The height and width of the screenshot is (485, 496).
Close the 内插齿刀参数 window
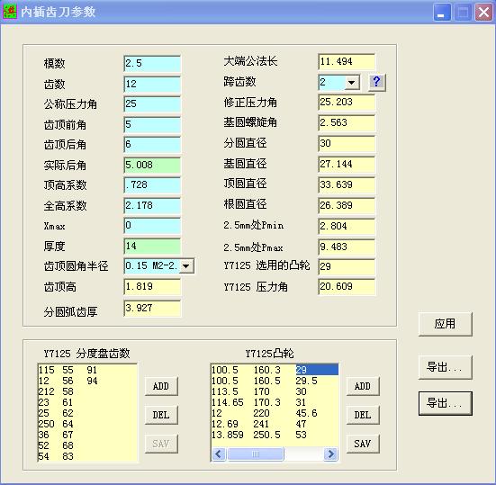point(483,13)
